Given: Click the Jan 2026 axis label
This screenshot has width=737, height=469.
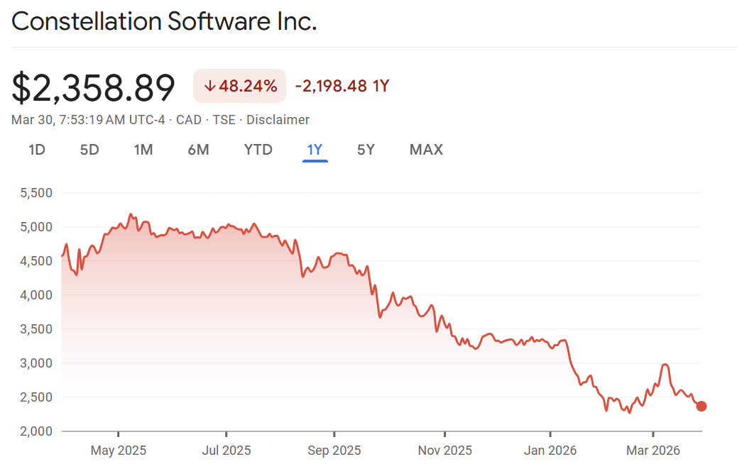Looking at the screenshot, I should click(550, 451).
